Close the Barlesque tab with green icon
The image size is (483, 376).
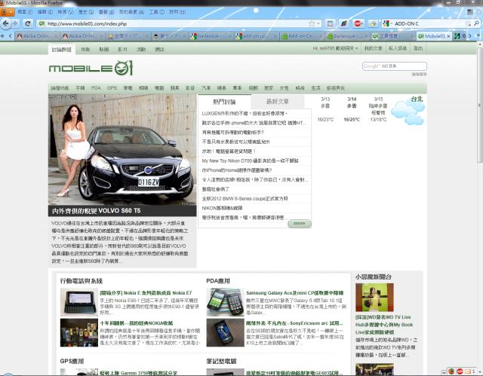367,36
